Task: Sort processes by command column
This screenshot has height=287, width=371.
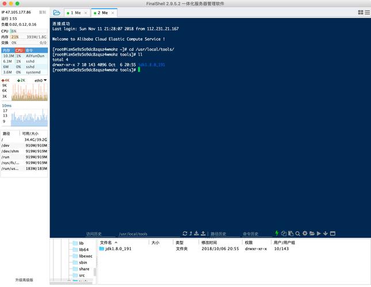Action: (36, 51)
